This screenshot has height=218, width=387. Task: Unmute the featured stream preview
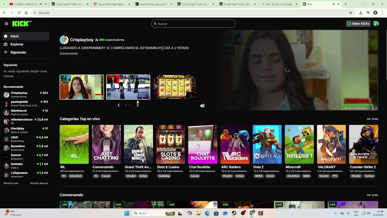[203, 106]
